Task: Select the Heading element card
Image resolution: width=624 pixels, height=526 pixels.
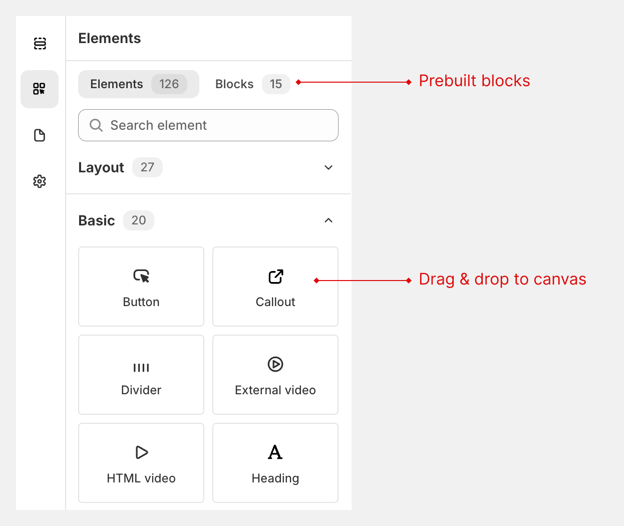Action: [275, 463]
